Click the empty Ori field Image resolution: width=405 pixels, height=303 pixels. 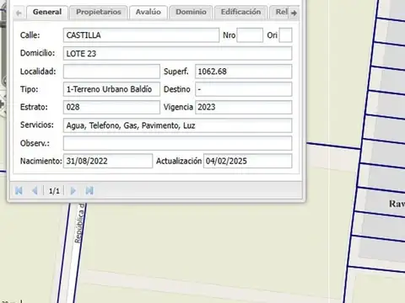click(285, 35)
